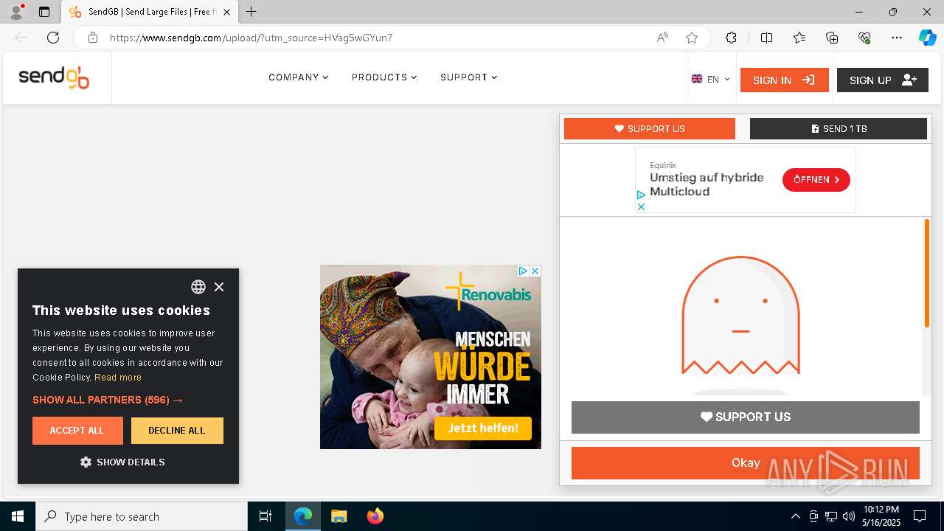Select the SEND 1 TB tab
Screen dimensions: 944x531
[x=838, y=128]
